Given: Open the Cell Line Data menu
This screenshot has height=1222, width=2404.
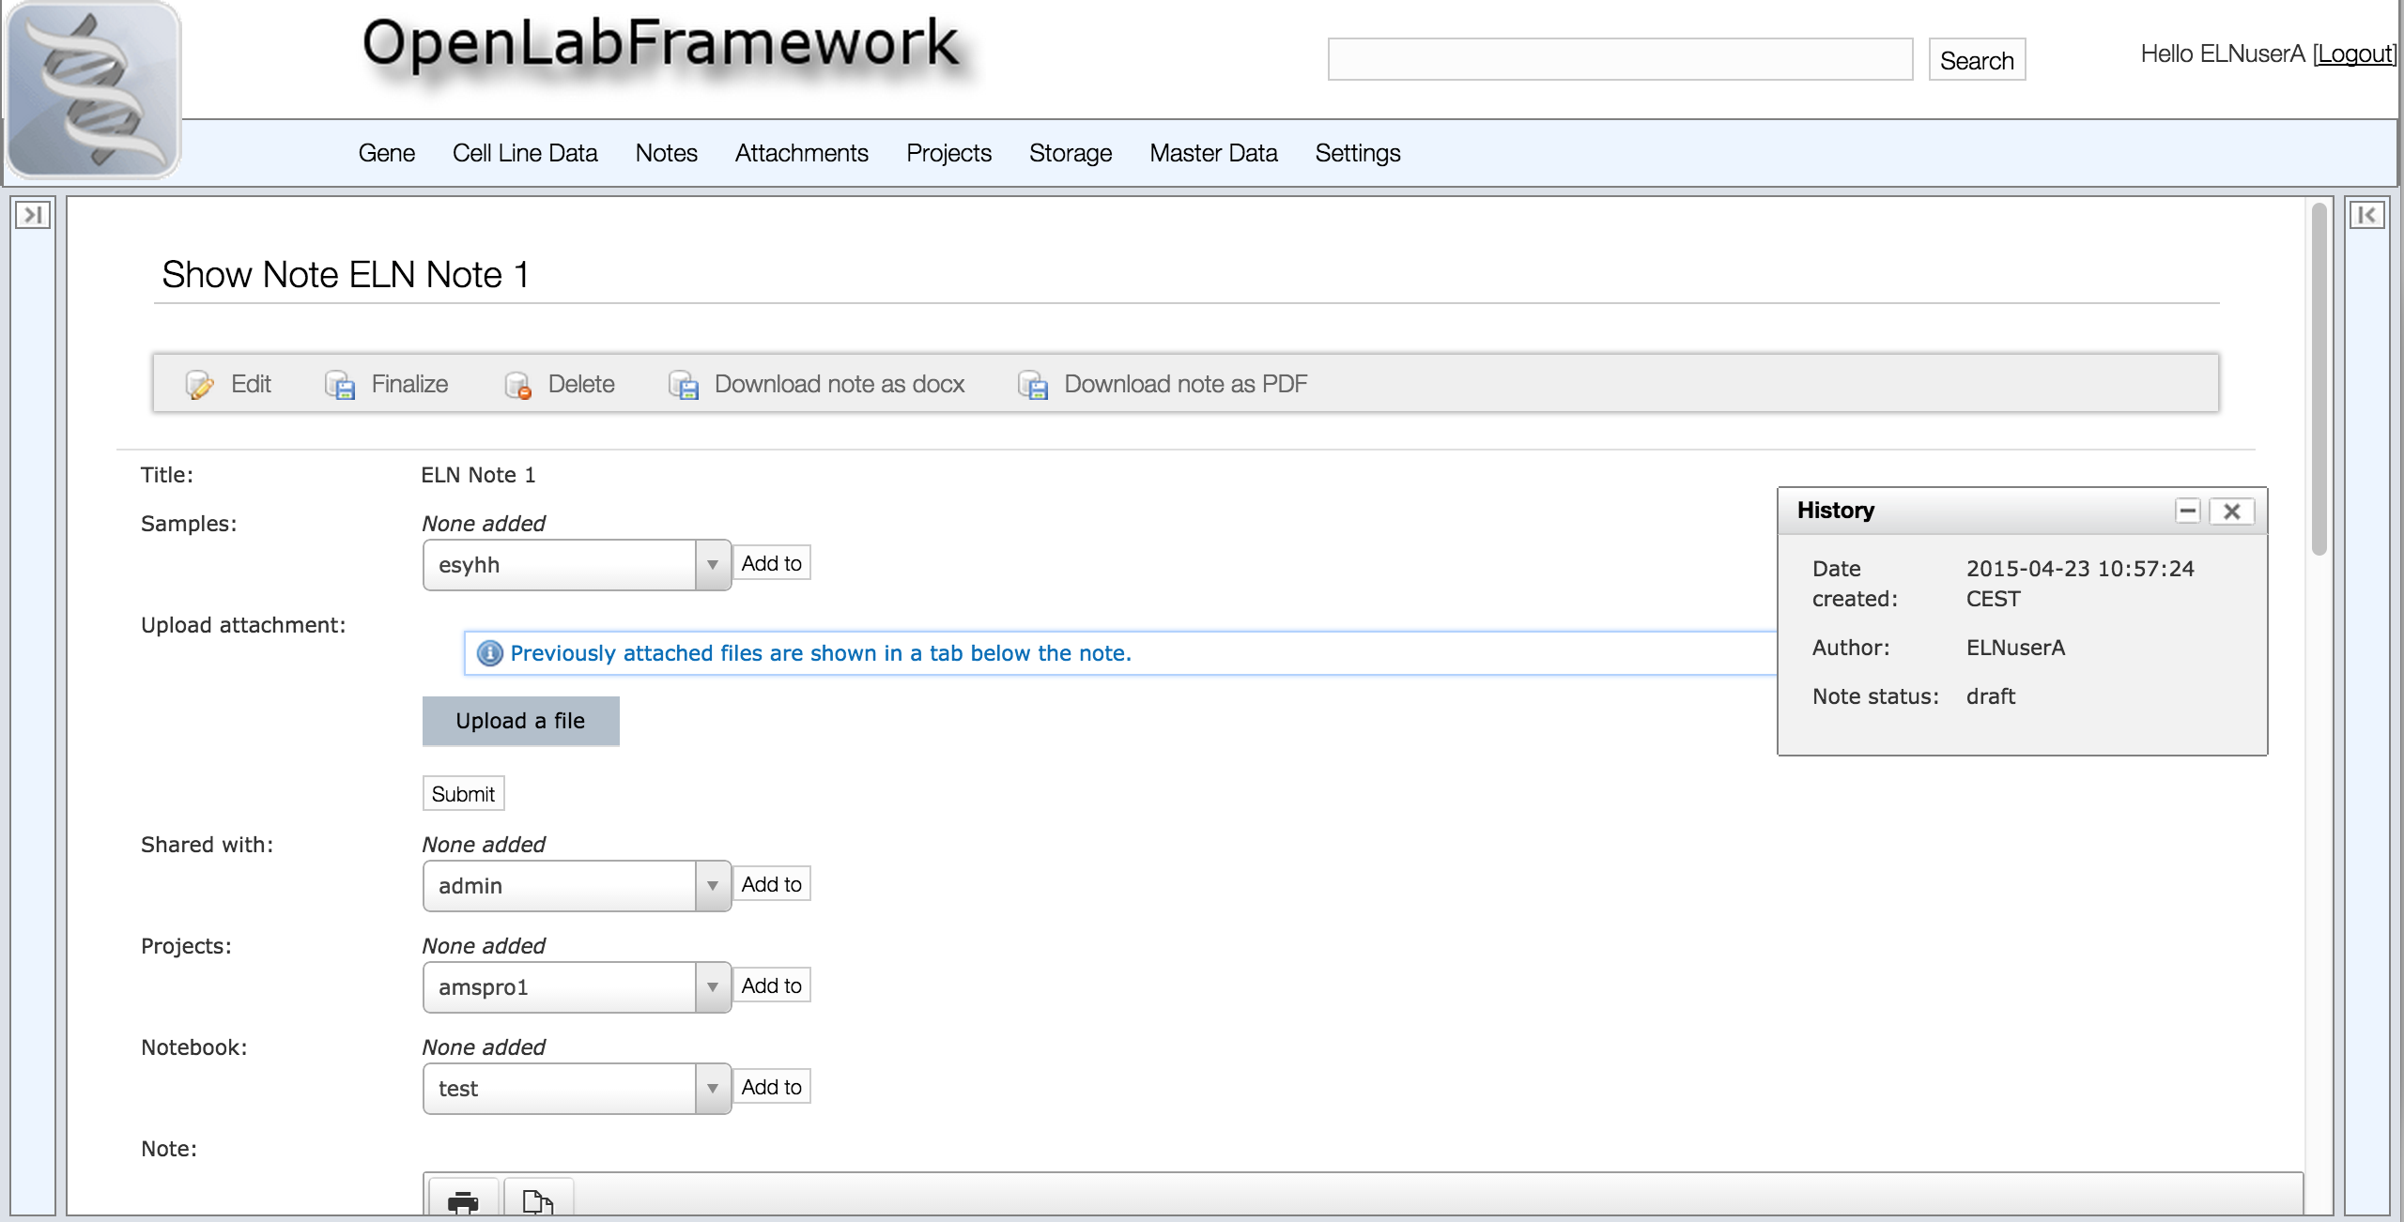Looking at the screenshot, I should point(525,153).
